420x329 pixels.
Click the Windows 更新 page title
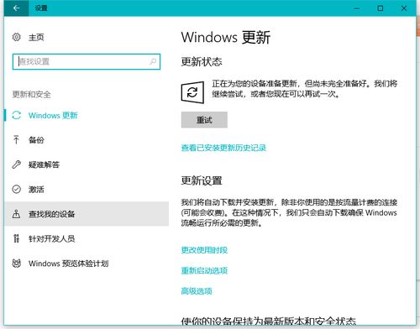[x=226, y=37]
